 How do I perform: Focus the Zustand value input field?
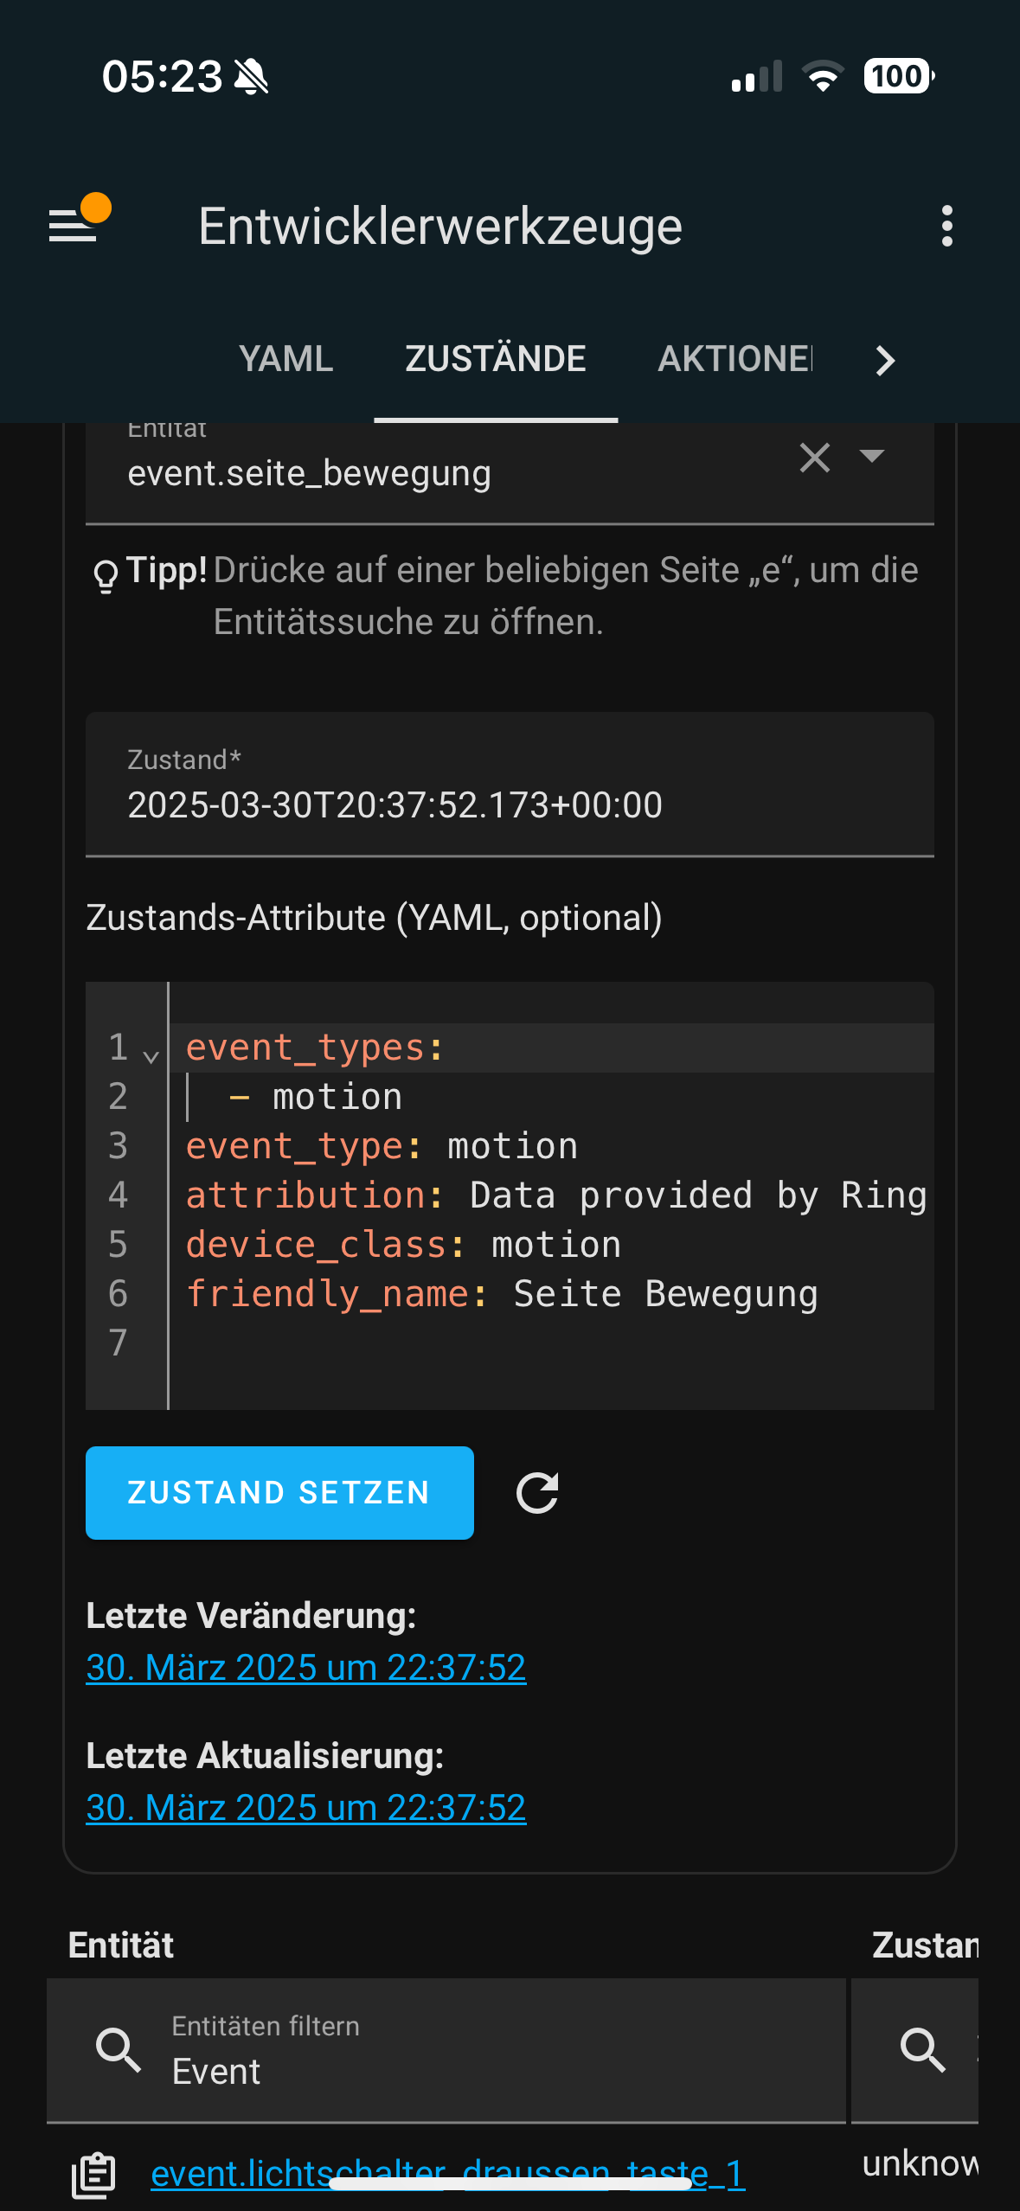[x=510, y=784]
